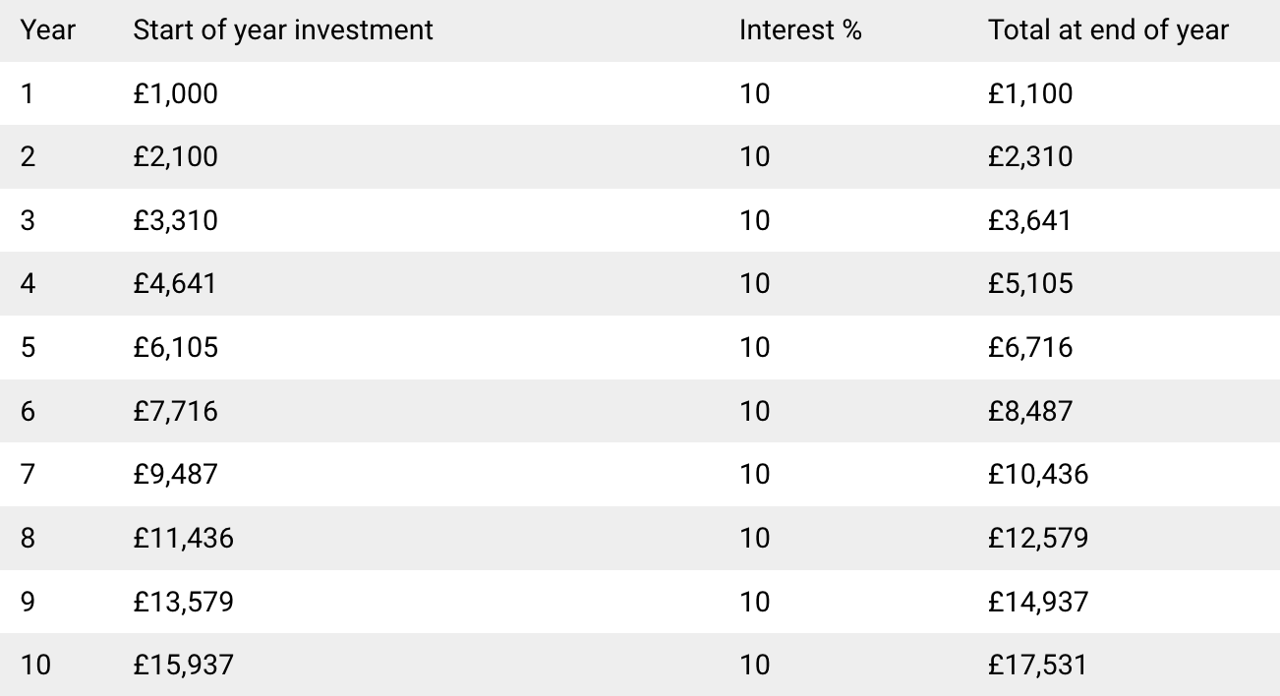1280x696 pixels.
Task: Select the £5,105 total cell
Action: [x=1031, y=283]
